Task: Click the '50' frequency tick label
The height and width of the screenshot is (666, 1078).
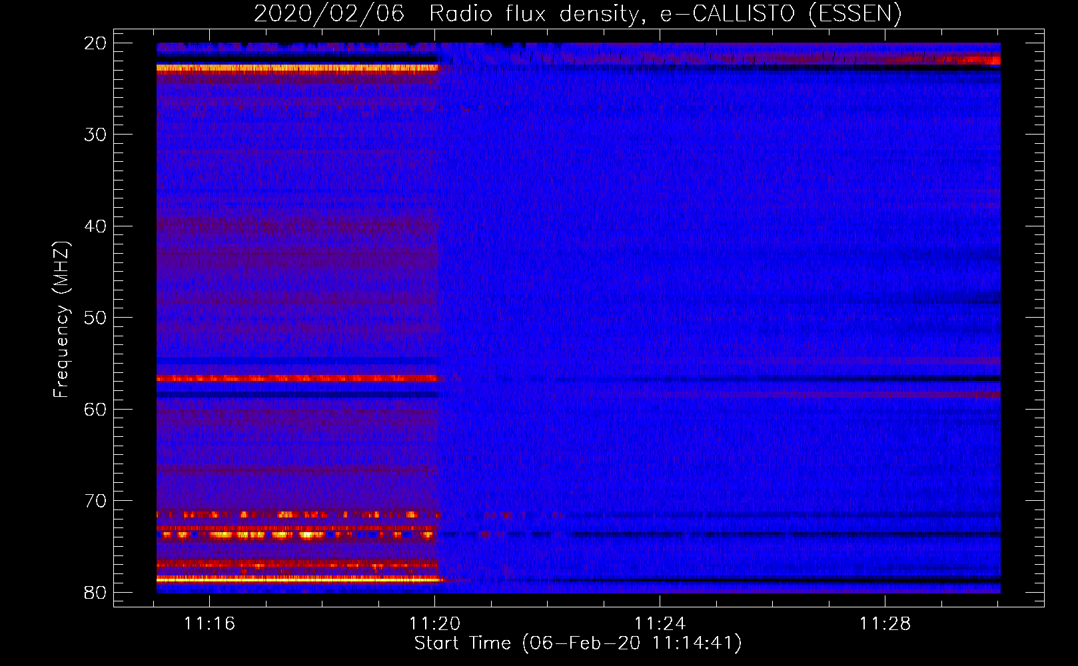Action: pos(96,318)
